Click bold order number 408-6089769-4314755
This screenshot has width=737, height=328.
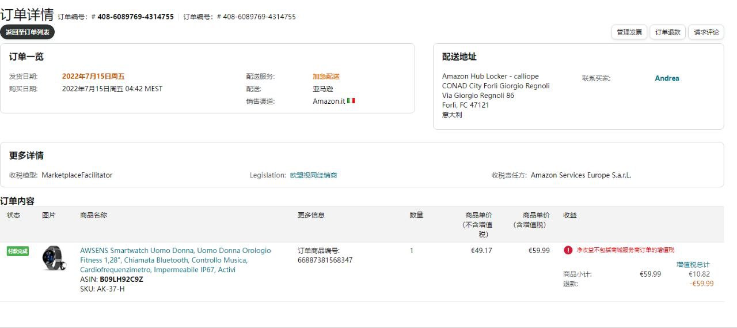(135, 17)
